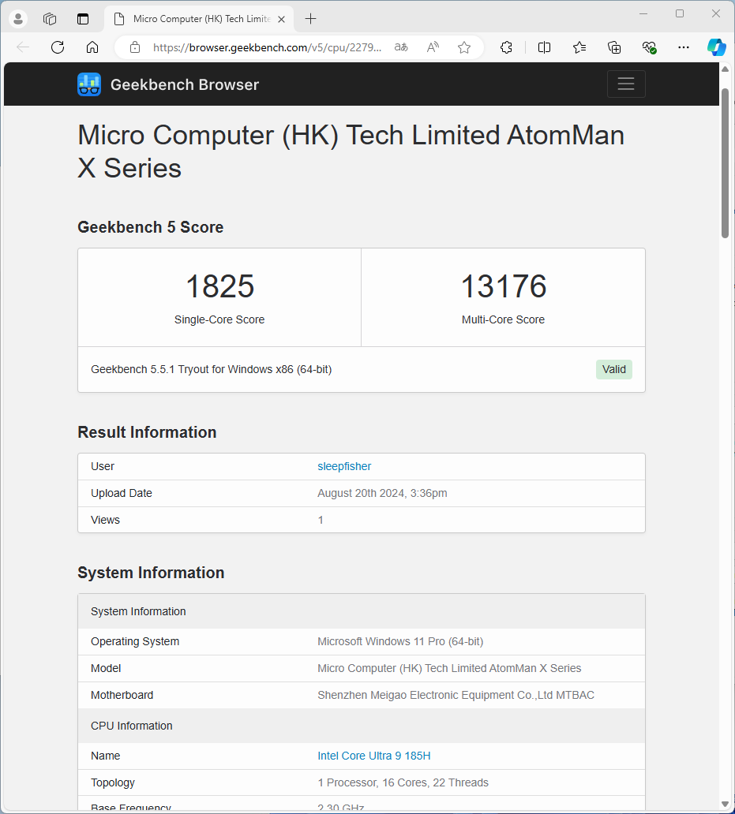The height and width of the screenshot is (814, 735).
Task: Click the Geekbench 5.5.1 Tryout version text
Action: 211,369
